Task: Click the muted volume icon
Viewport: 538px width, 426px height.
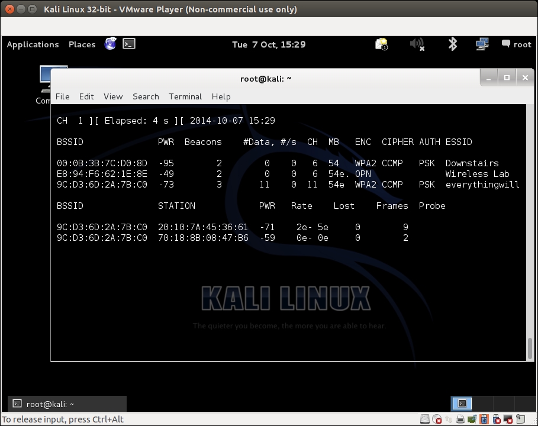Action: pyautogui.click(x=418, y=44)
